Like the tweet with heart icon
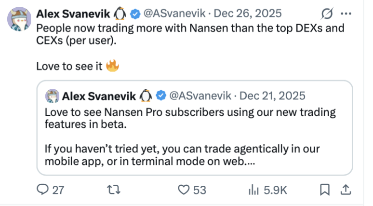The height and width of the screenshot is (206, 373). (184, 190)
